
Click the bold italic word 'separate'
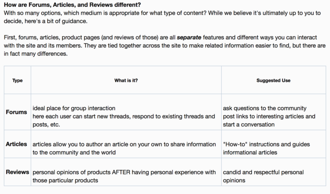click(x=189, y=37)
